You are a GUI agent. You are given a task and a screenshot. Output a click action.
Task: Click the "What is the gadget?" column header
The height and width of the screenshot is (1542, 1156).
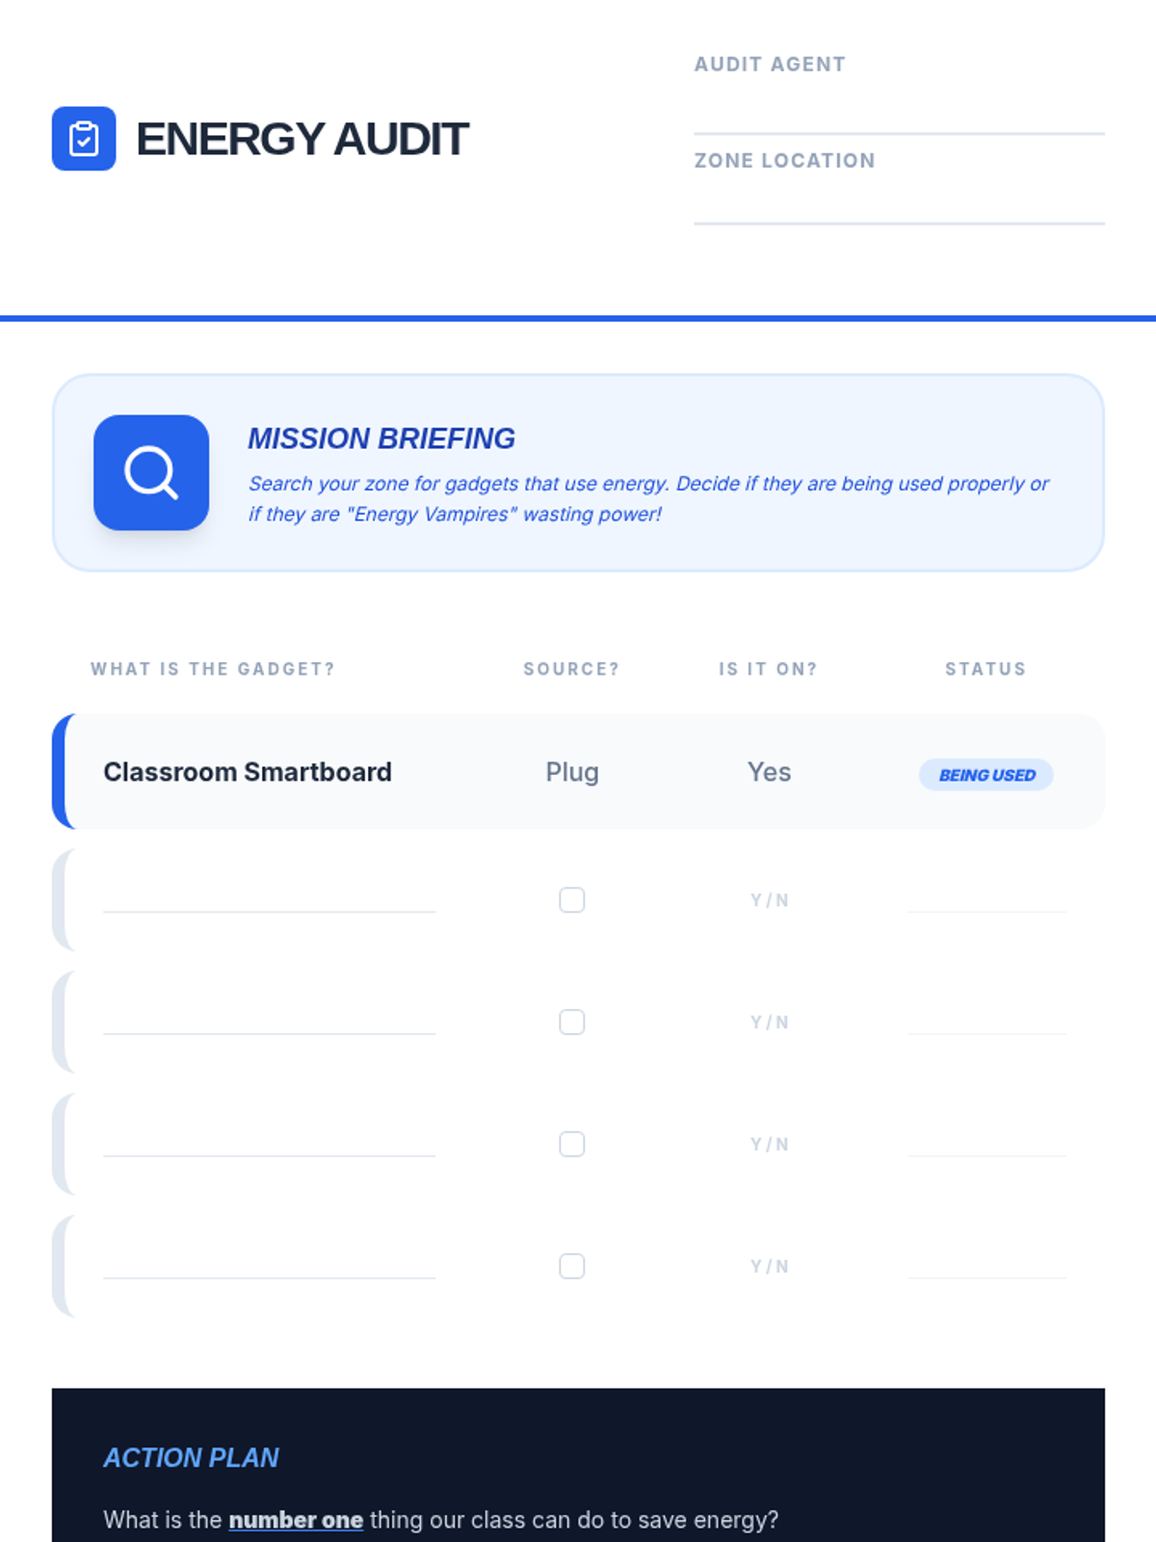(x=213, y=669)
